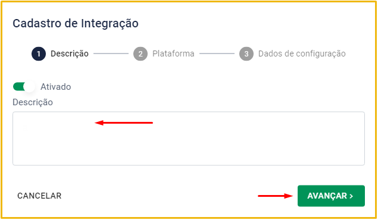Open the Dados de configuração step

point(302,54)
